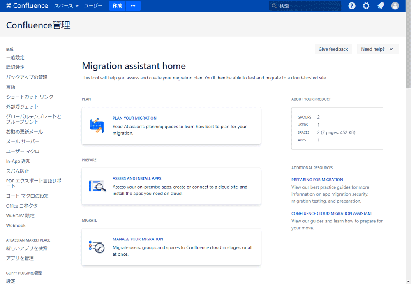Open the help question mark icon
Viewport: 411px width, 284px height.
coord(352,6)
